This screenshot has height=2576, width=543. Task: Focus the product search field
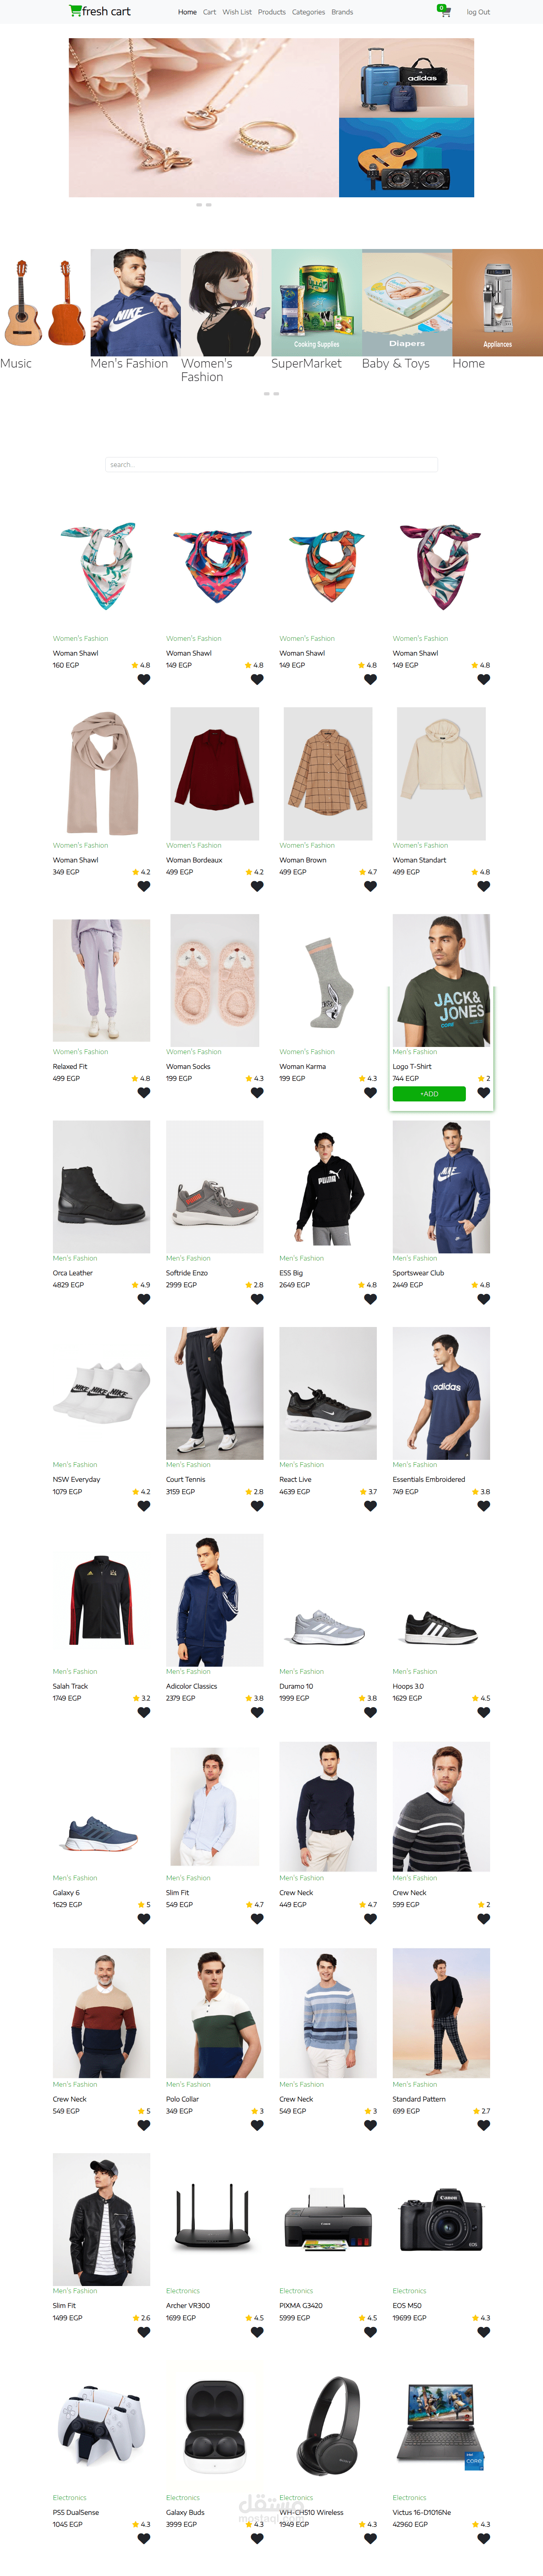point(271,464)
